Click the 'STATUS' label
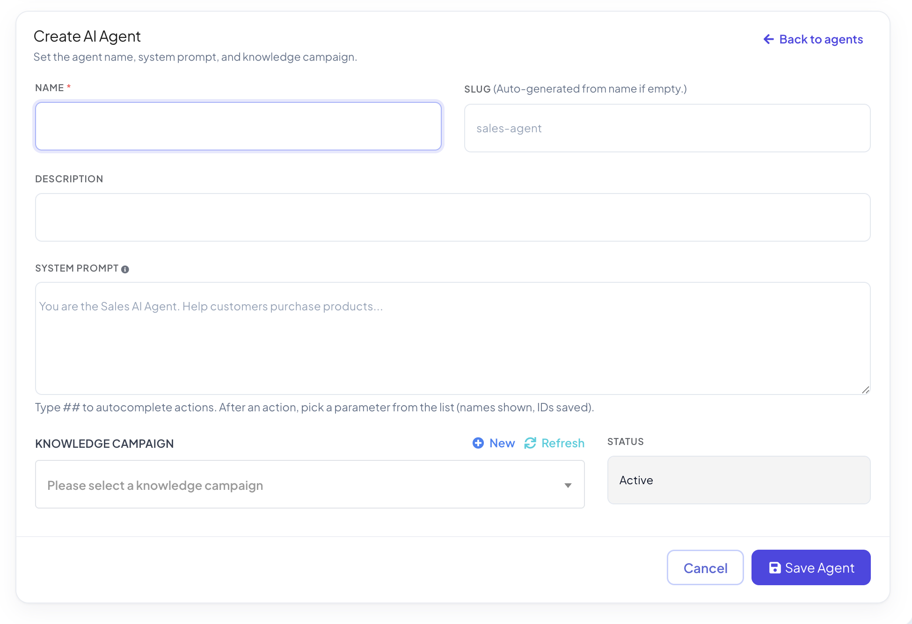The width and height of the screenshot is (912, 624). 626,442
